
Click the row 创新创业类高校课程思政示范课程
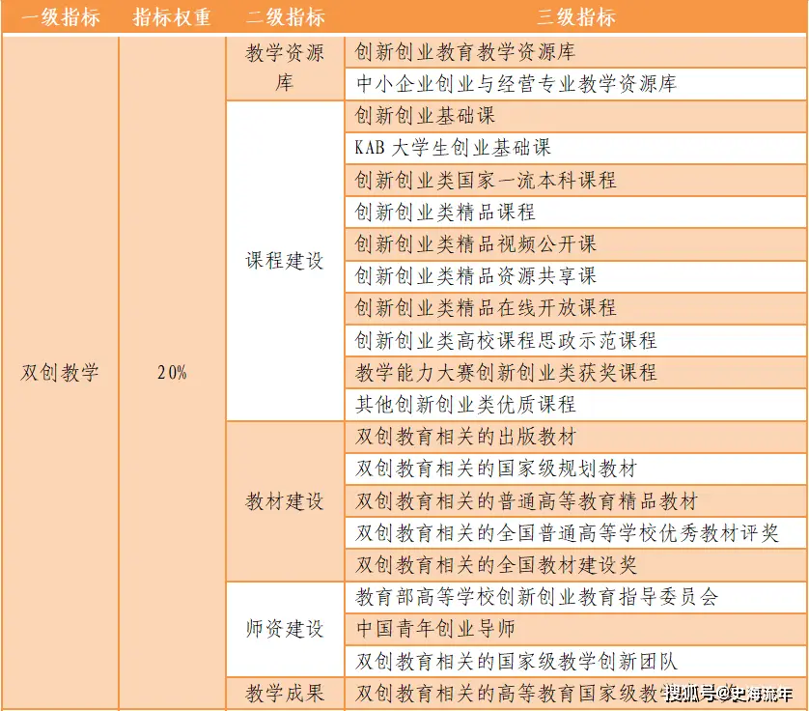tap(575, 340)
